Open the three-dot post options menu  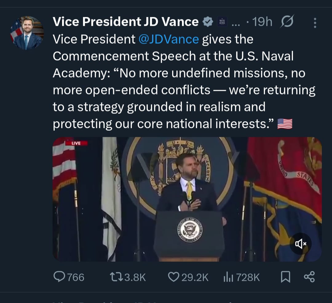click(315, 22)
